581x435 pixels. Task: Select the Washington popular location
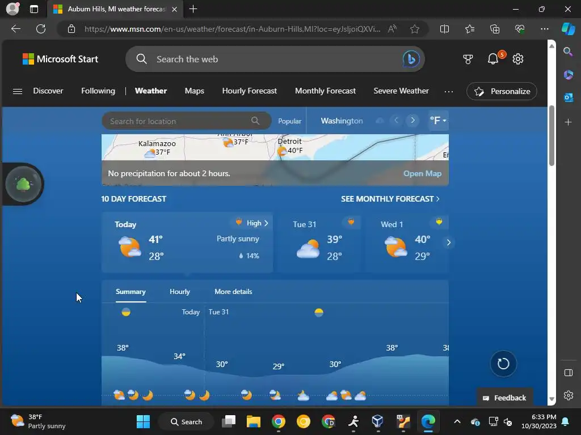pyautogui.click(x=342, y=121)
